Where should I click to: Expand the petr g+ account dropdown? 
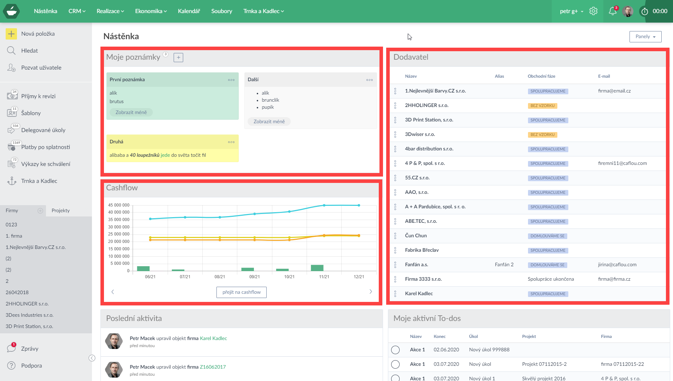571,11
